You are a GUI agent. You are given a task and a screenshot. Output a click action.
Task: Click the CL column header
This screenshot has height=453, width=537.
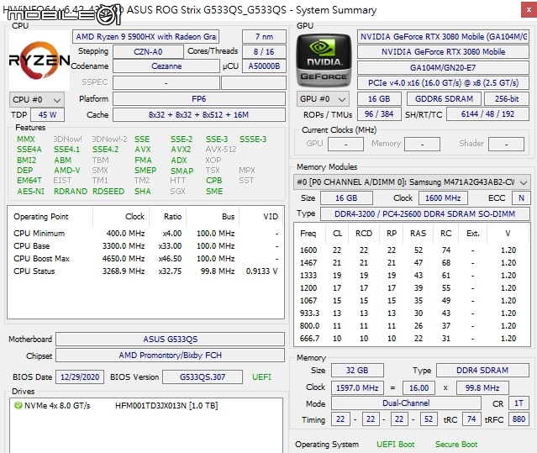click(337, 234)
